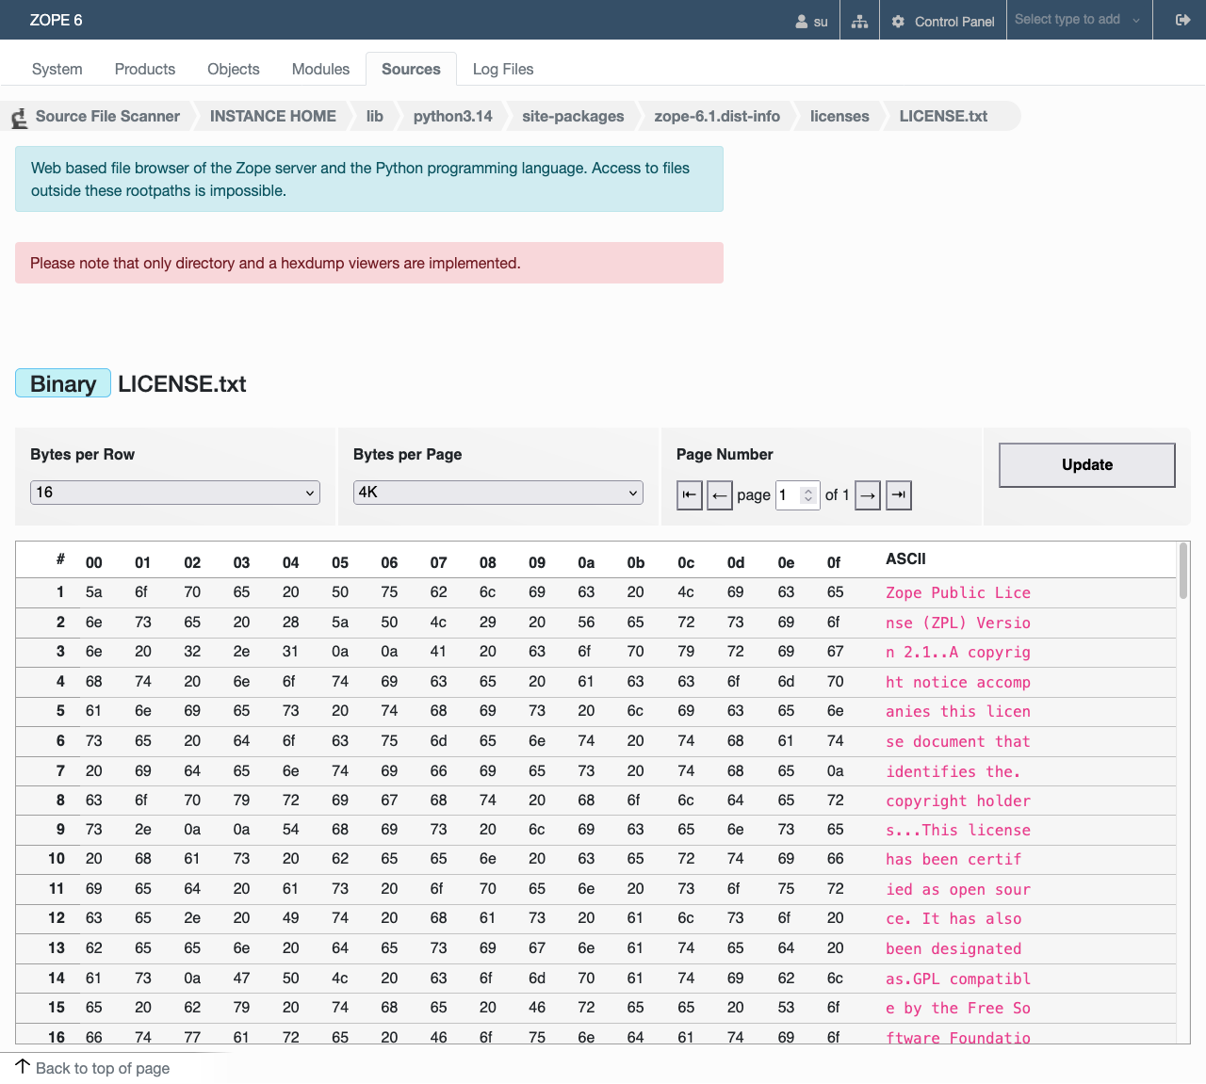Open the Products tab
This screenshot has height=1084, width=1206.
pos(145,69)
